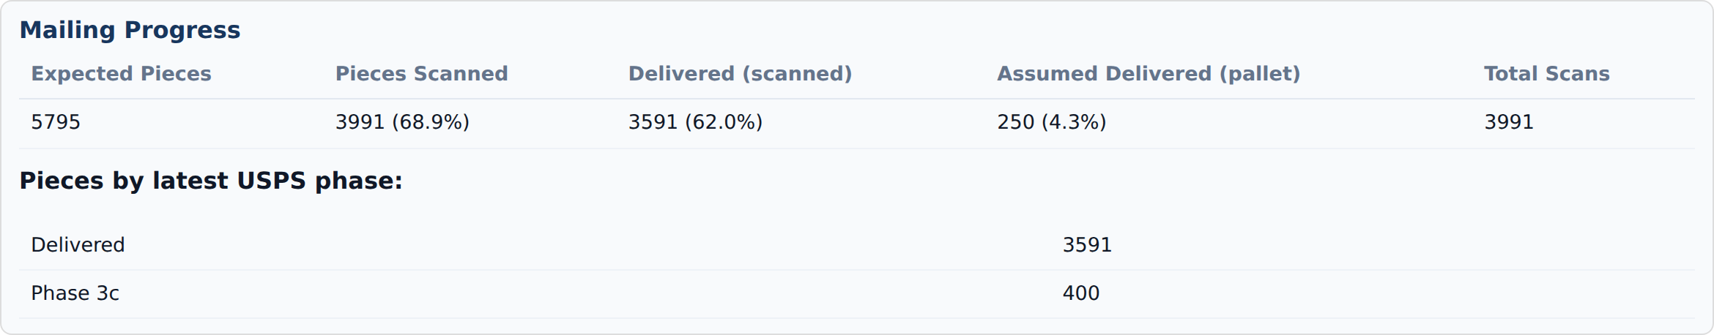1714x335 pixels.
Task: Click the Mailing Progress heading
Action: tap(130, 30)
